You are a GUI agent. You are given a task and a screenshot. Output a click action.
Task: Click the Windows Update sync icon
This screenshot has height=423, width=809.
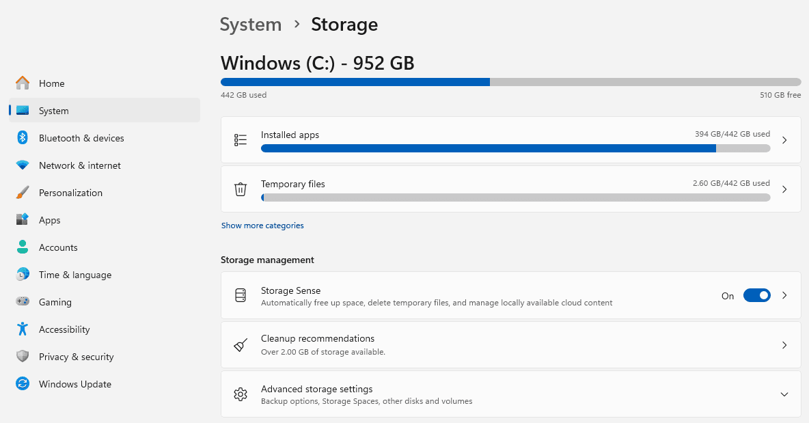(x=23, y=384)
